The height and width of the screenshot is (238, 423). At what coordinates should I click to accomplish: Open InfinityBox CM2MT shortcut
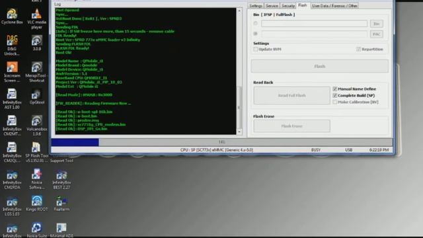[12, 125]
